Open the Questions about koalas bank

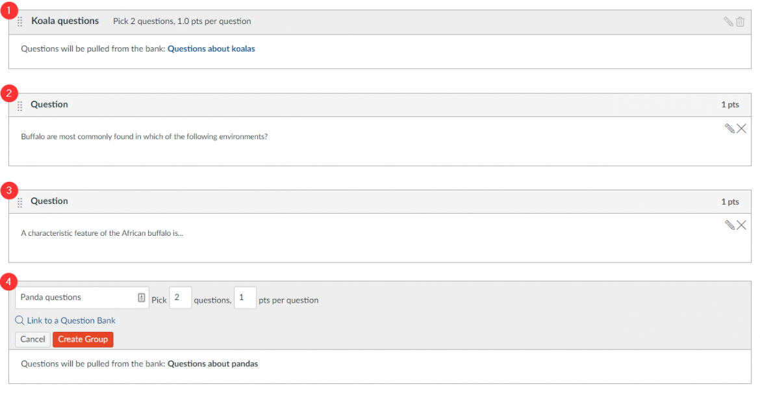click(x=211, y=48)
